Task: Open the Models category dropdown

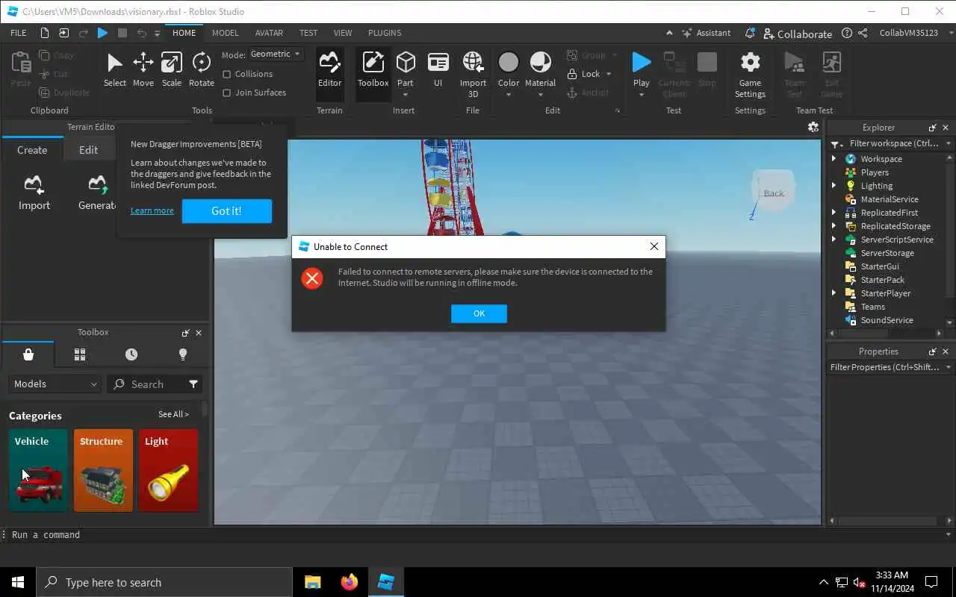Action: [x=56, y=384]
